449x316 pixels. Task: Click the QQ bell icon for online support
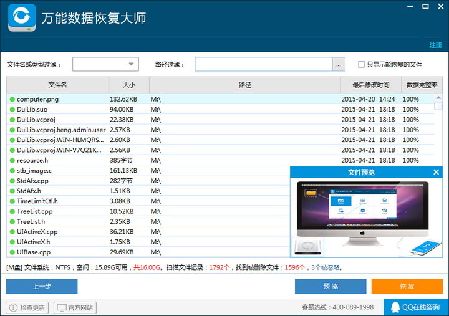coord(394,307)
